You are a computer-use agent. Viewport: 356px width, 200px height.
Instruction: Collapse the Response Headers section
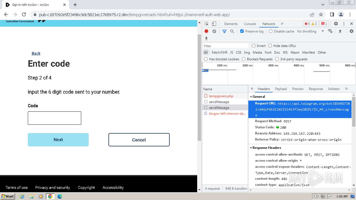pyautogui.click(x=251, y=148)
